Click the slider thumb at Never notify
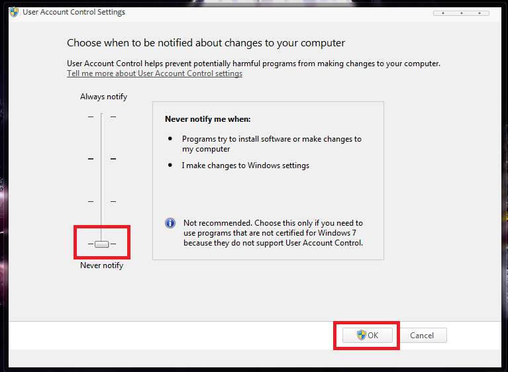The image size is (508, 372). coord(101,244)
